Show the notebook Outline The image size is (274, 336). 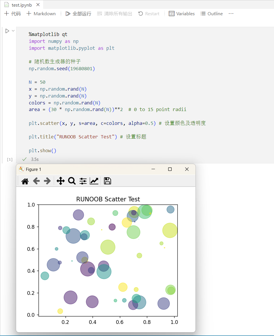[212, 14]
